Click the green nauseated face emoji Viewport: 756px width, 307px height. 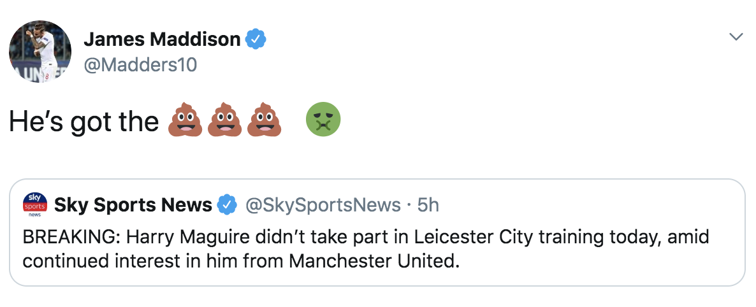(x=323, y=120)
